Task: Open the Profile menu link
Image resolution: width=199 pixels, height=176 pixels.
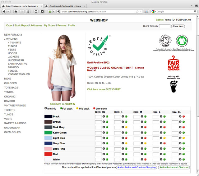Action: click(x=71, y=25)
